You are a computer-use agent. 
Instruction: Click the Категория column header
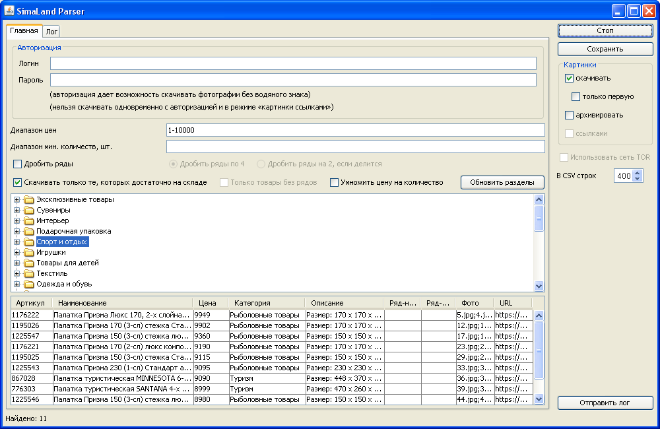(267, 303)
